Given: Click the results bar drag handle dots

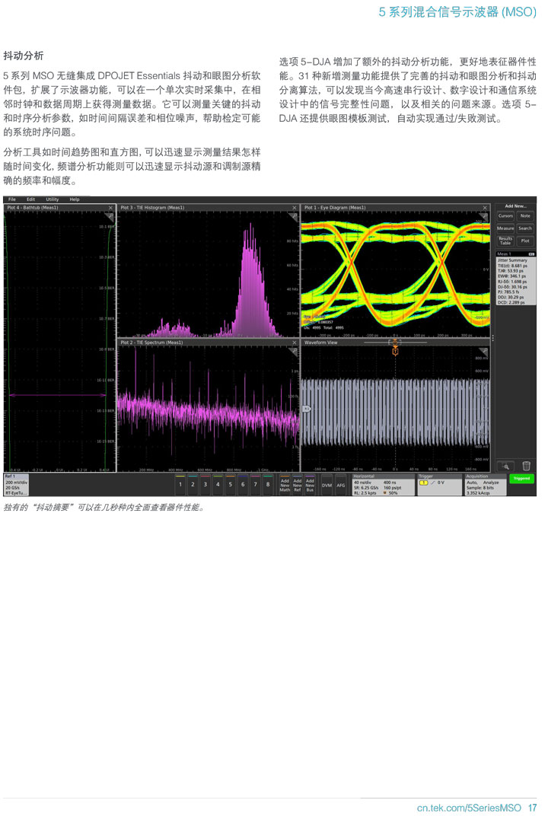Looking at the screenshot, I should pos(493,338).
